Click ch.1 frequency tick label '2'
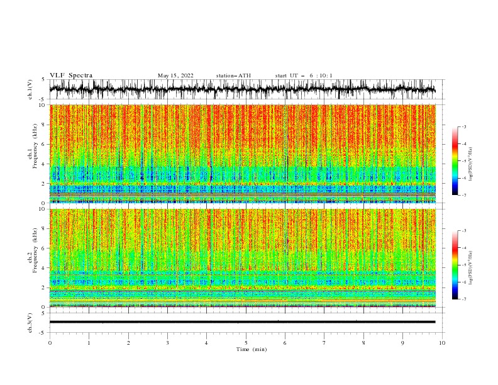The width and height of the screenshot is (498, 385). [43, 184]
